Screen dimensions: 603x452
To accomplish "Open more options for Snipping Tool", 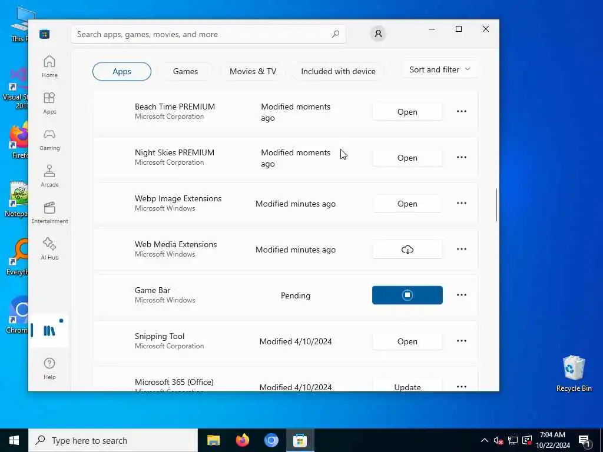I will coord(462,341).
